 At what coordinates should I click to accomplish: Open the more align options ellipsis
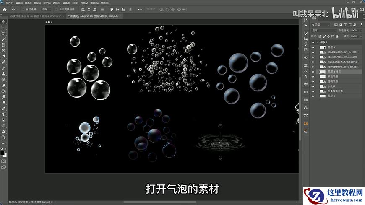click(x=140, y=10)
